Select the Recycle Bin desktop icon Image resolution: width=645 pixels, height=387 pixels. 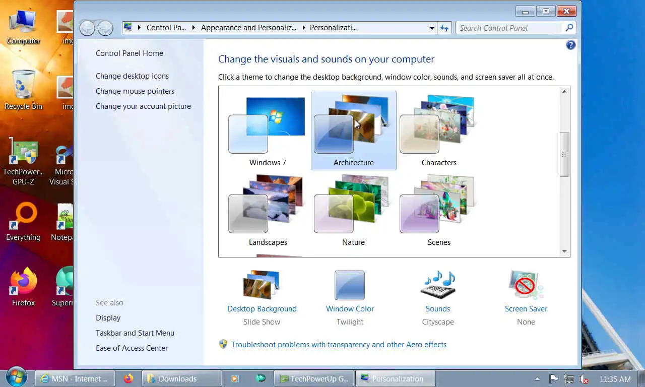(x=23, y=90)
